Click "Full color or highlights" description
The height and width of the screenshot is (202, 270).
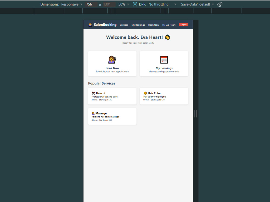[155, 97]
